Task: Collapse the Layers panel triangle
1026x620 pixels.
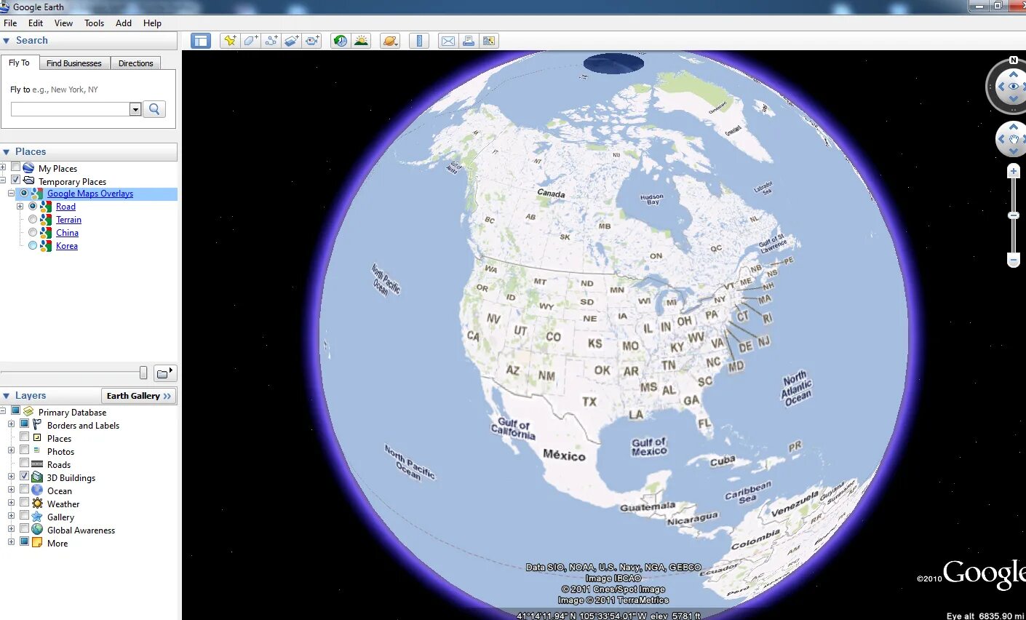Action: (x=7, y=396)
